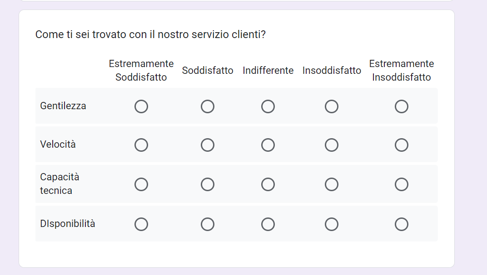The height and width of the screenshot is (275, 487).
Task: Select Estremamente Soddisfatto for Velocità
Action: pos(141,145)
